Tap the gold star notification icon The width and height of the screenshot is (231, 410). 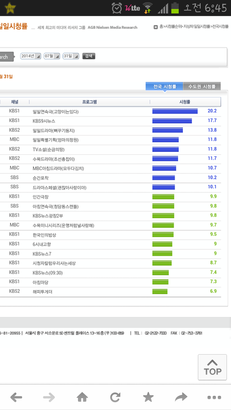[10, 8]
